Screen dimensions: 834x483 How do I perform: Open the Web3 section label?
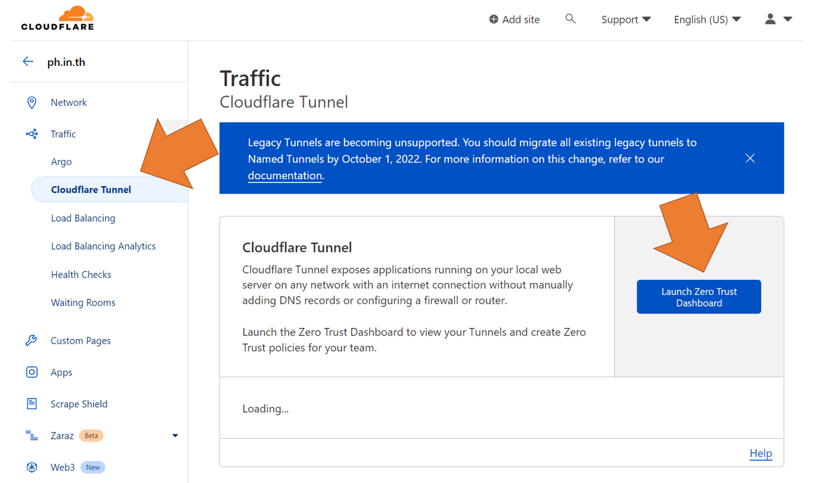63,467
